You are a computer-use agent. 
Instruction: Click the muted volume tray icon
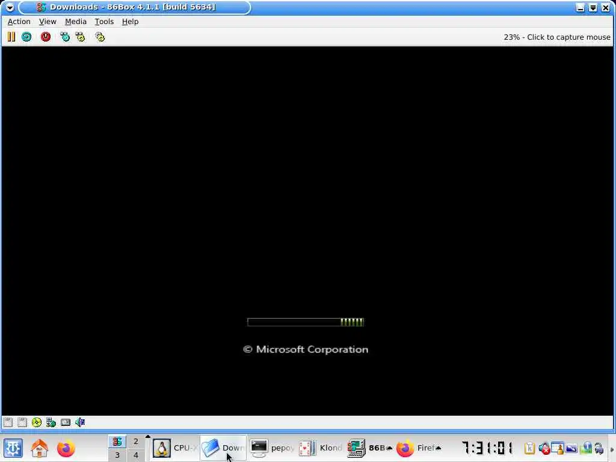(x=544, y=448)
